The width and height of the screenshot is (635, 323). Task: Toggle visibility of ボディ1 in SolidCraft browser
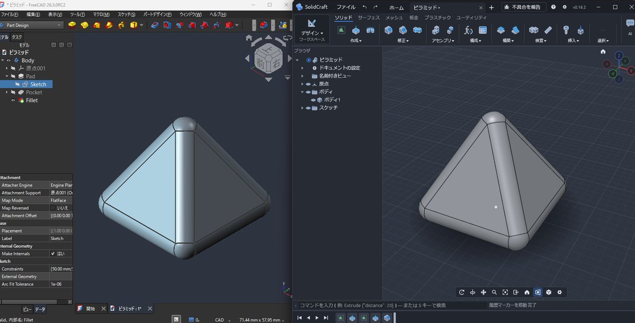[x=313, y=100]
